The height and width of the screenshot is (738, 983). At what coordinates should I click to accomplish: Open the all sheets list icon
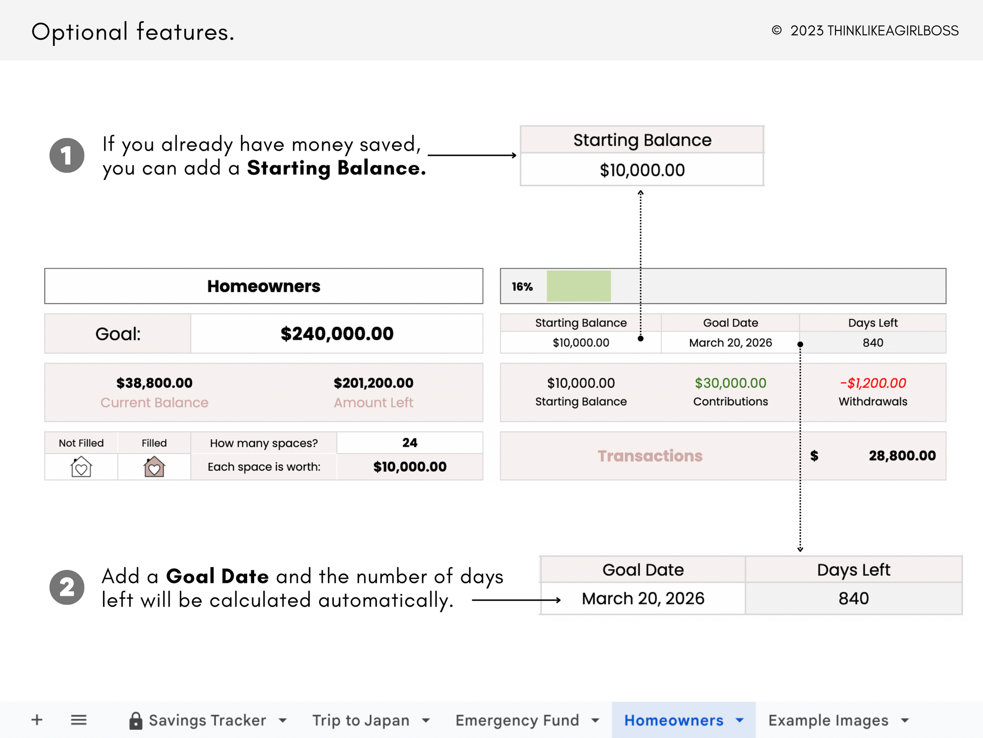click(x=78, y=720)
